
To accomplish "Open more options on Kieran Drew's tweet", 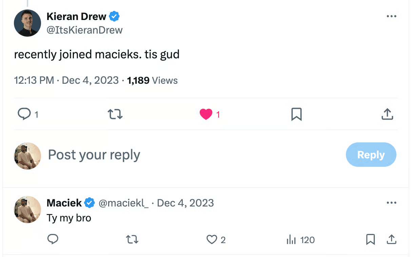I will tap(391, 16).
